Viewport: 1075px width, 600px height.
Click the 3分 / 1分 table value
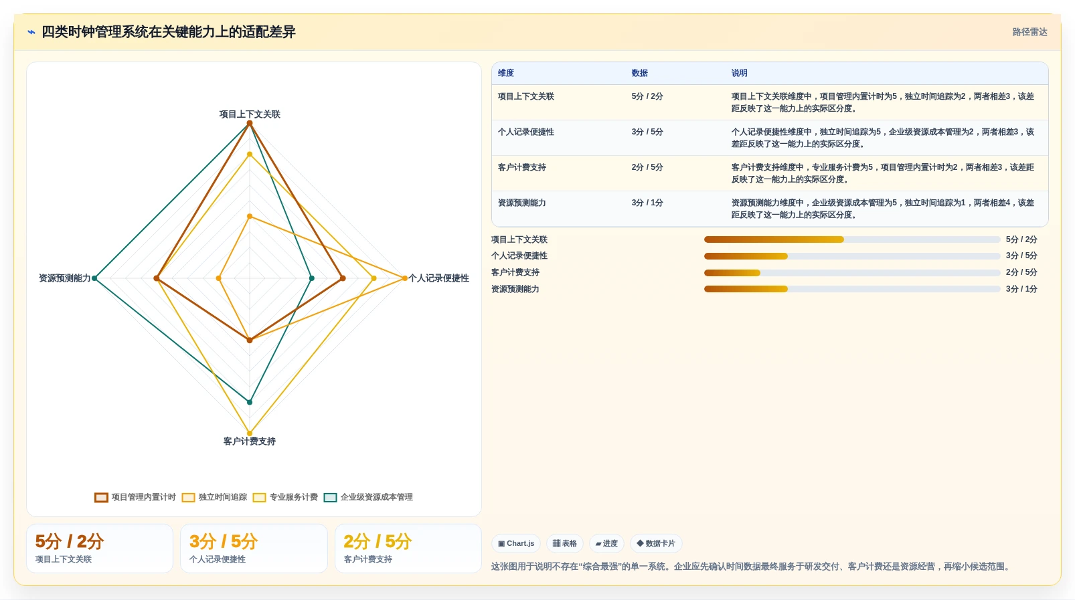coord(647,203)
